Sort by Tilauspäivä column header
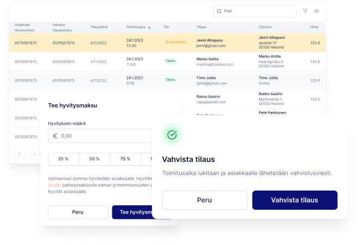This screenshot has height=245, width=360. (x=99, y=27)
